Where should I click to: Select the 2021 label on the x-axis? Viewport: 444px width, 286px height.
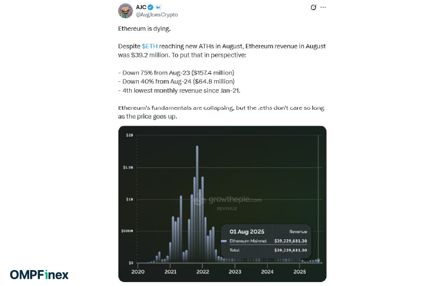pyautogui.click(x=170, y=272)
